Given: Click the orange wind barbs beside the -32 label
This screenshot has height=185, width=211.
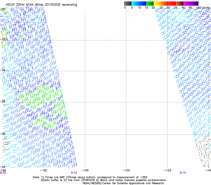Looking at the screenshot, I should point(3,36).
